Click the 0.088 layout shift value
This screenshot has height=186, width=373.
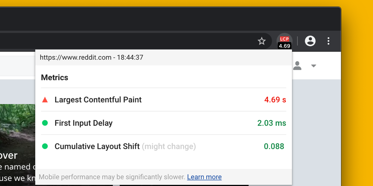coord(274,146)
